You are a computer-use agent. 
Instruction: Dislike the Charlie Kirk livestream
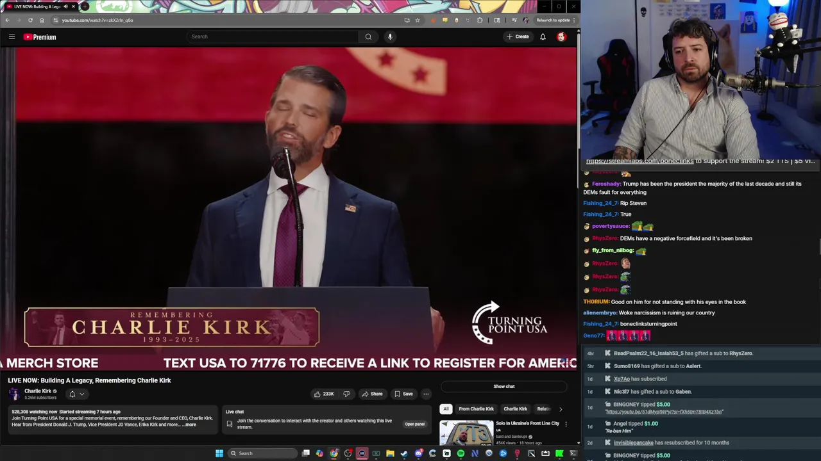pyautogui.click(x=346, y=394)
